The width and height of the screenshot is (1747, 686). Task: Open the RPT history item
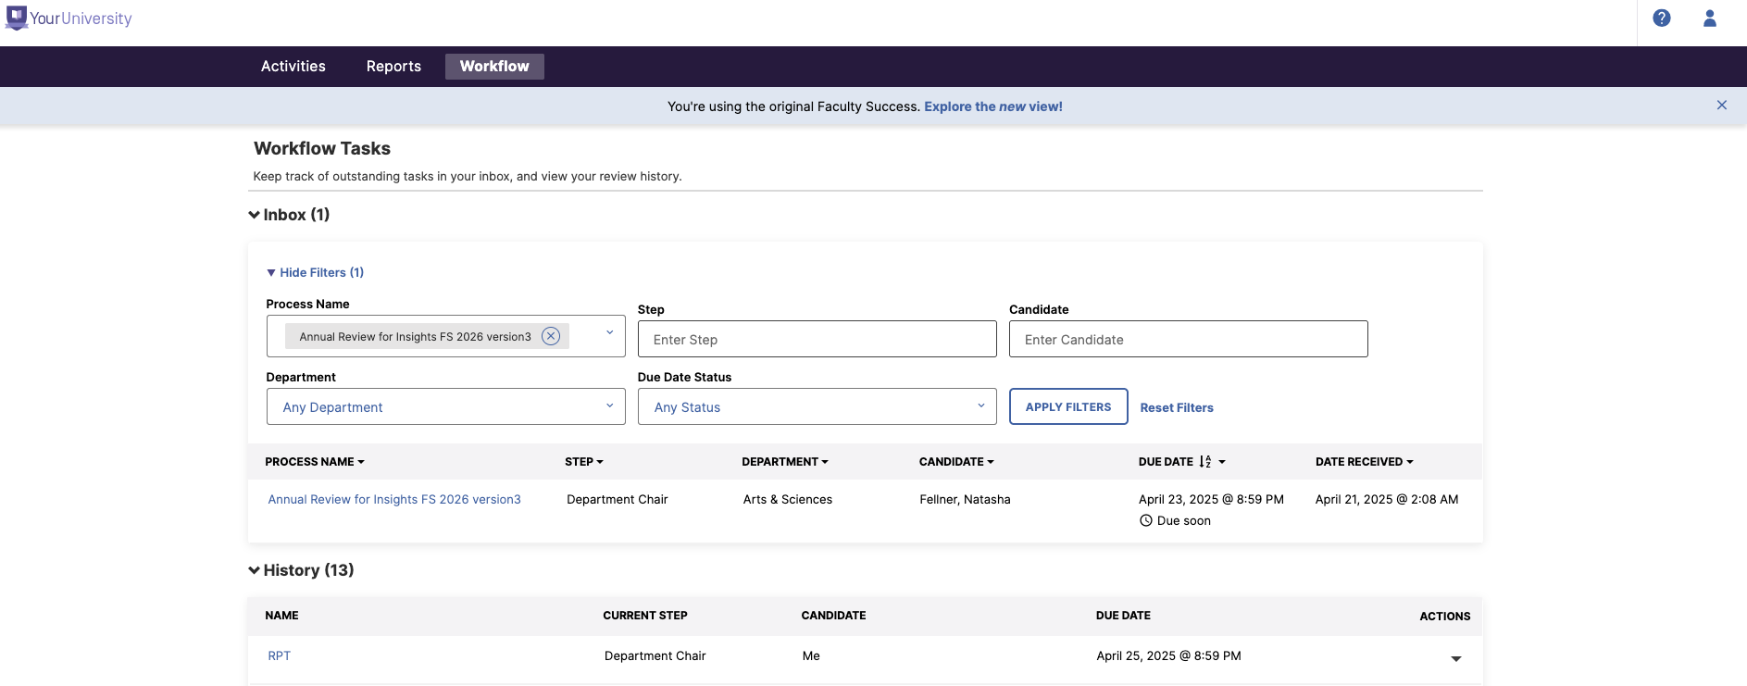279,655
